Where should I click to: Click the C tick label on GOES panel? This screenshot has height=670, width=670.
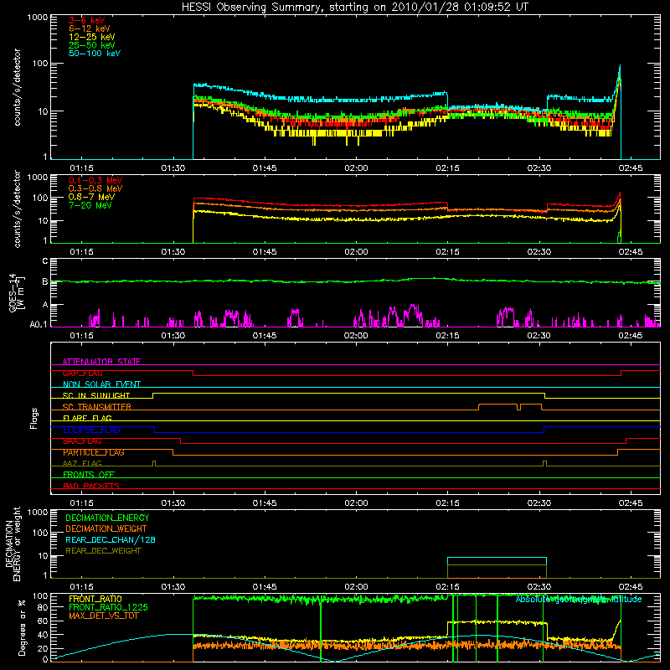(45, 261)
